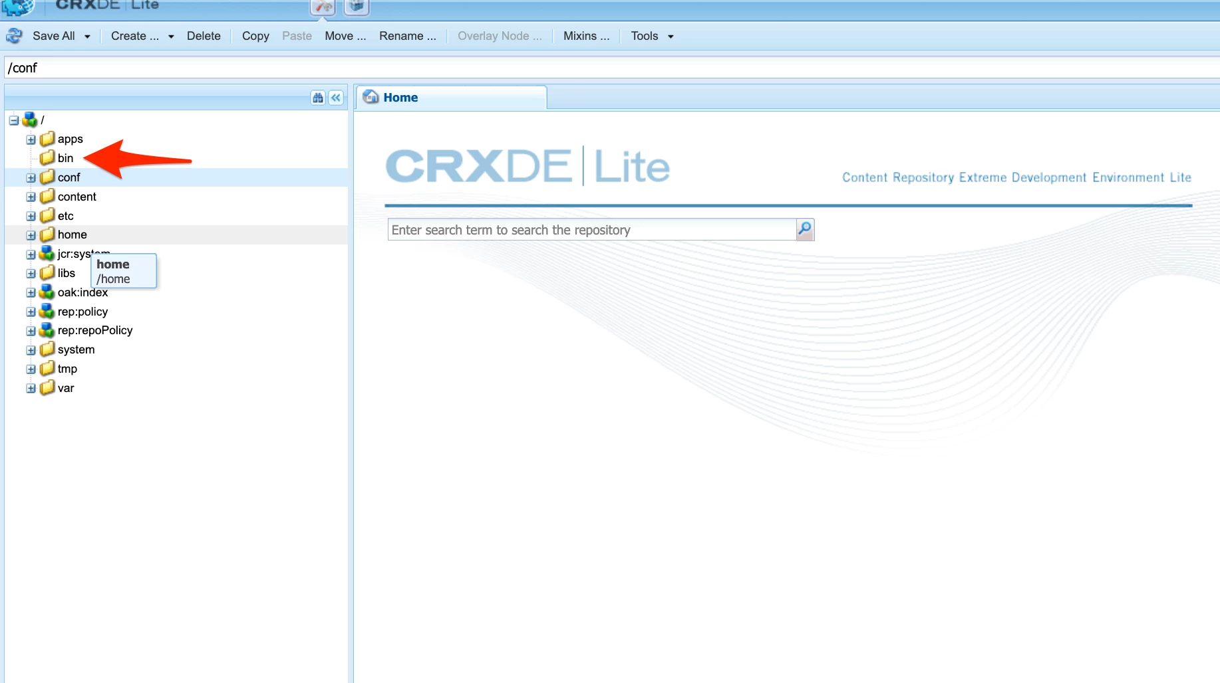
Task: Select the rep:repoPolicy tree item
Action: click(94, 330)
